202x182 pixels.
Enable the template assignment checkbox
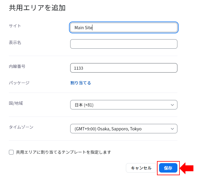[x=11, y=152]
